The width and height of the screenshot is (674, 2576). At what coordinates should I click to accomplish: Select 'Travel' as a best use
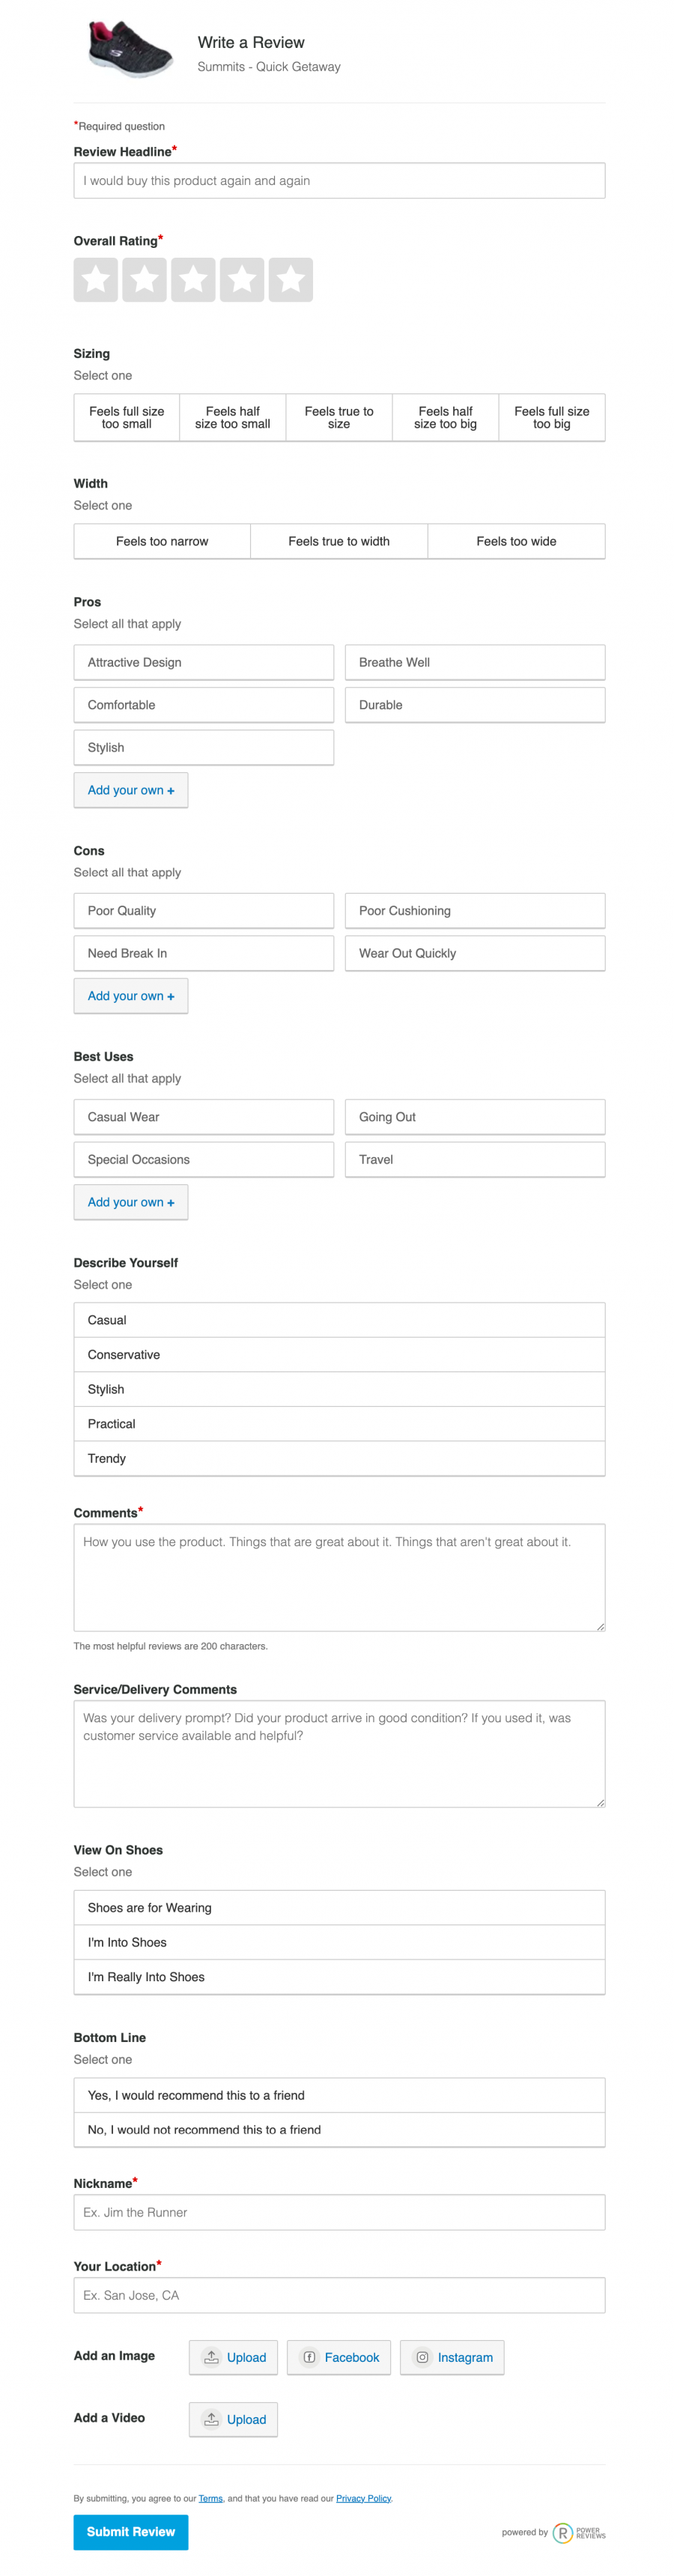pos(474,1160)
